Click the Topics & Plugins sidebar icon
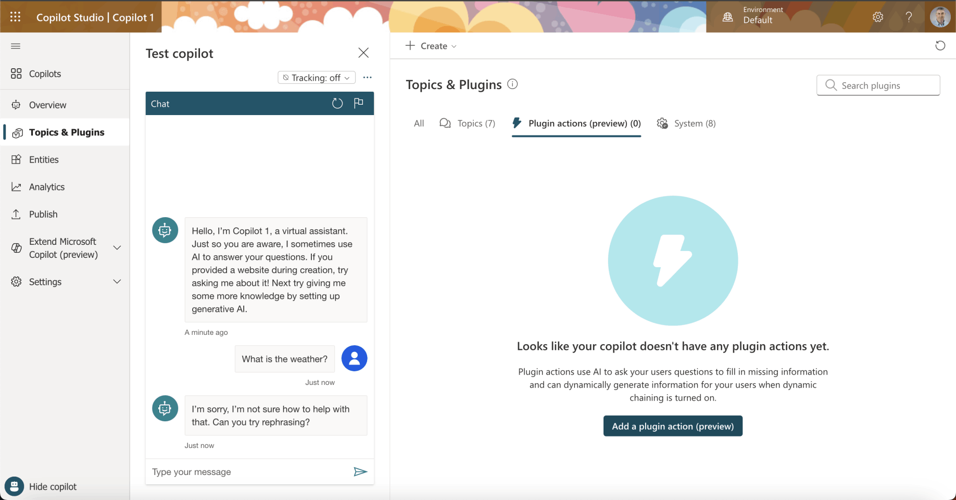The width and height of the screenshot is (956, 500). pos(17,133)
